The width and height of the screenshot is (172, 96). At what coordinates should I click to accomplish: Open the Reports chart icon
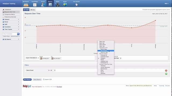pyautogui.click(x=50, y=5)
